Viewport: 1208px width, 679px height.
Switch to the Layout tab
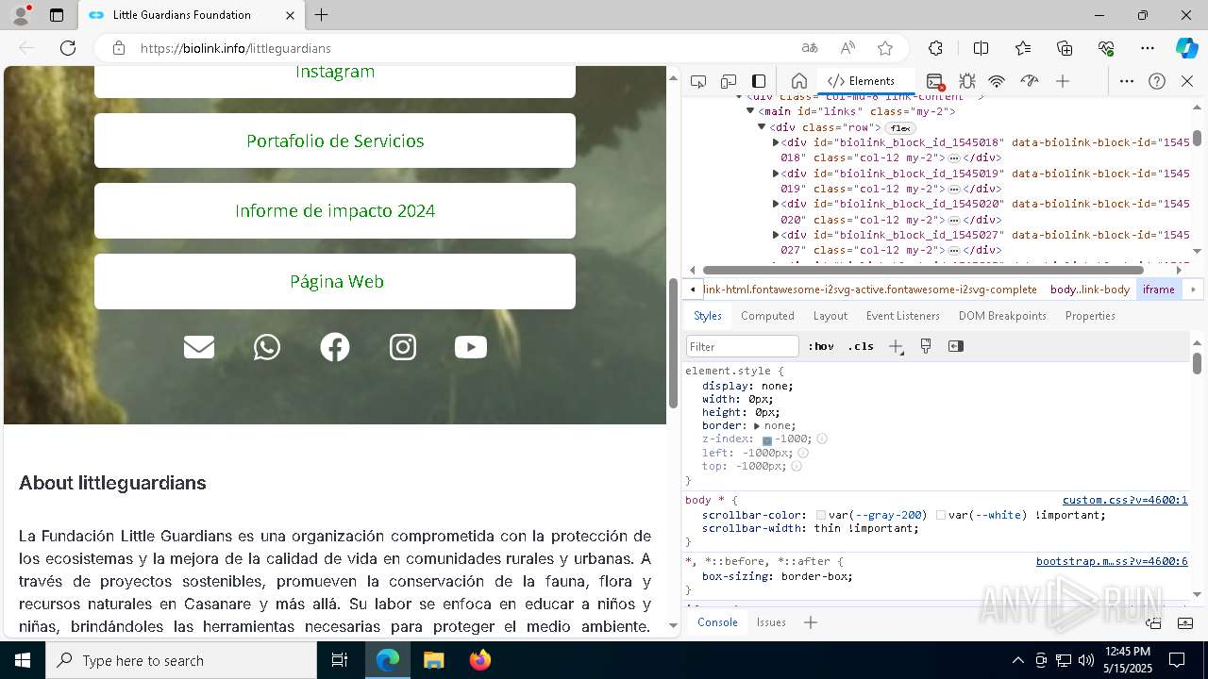pos(830,316)
